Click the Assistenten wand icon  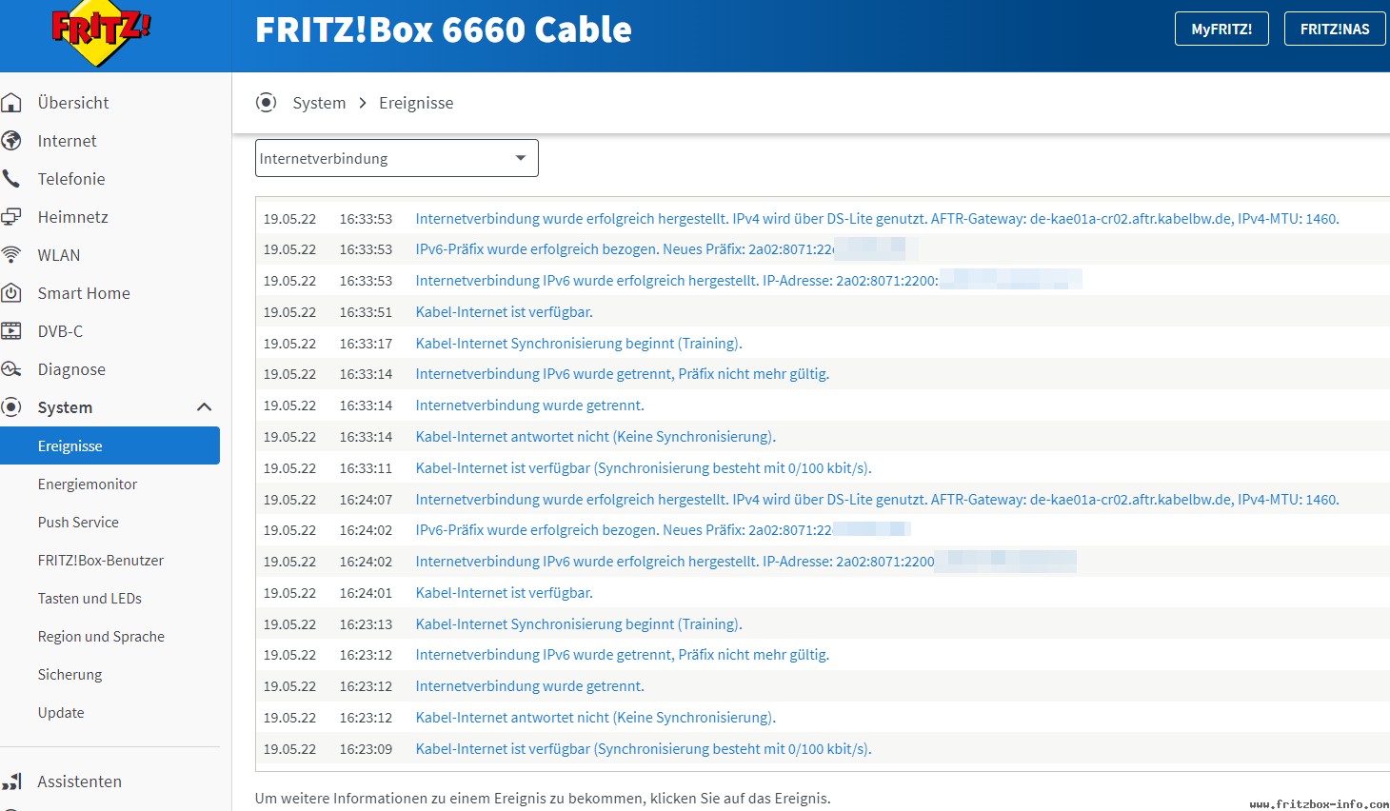click(x=11, y=781)
